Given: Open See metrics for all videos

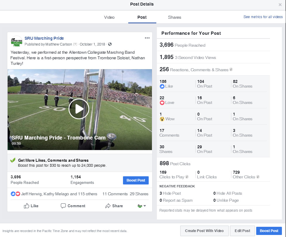Looking at the screenshot, I should coord(263,17).
